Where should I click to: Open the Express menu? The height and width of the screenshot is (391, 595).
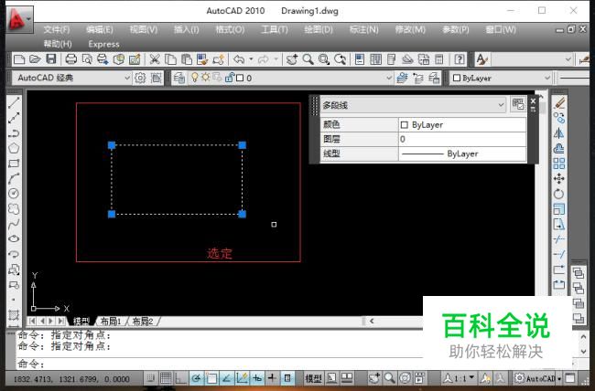pyautogui.click(x=103, y=44)
